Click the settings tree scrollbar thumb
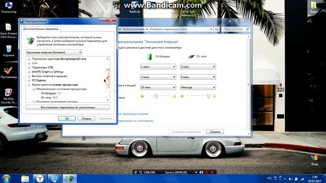 pos(107,78)
